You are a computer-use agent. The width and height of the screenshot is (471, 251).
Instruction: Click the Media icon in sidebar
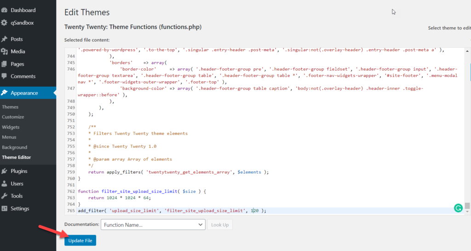point(4,51)
